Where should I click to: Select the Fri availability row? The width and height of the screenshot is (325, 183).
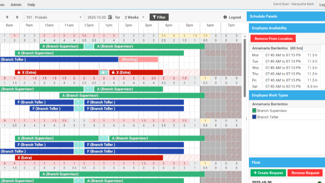point(285,80)
